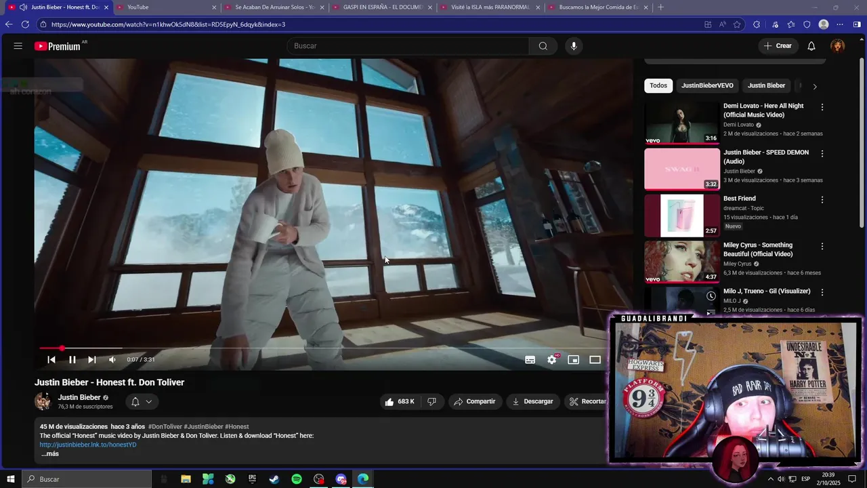
Task: Open options menu for Milo J video
Action: tap(822, 292)
